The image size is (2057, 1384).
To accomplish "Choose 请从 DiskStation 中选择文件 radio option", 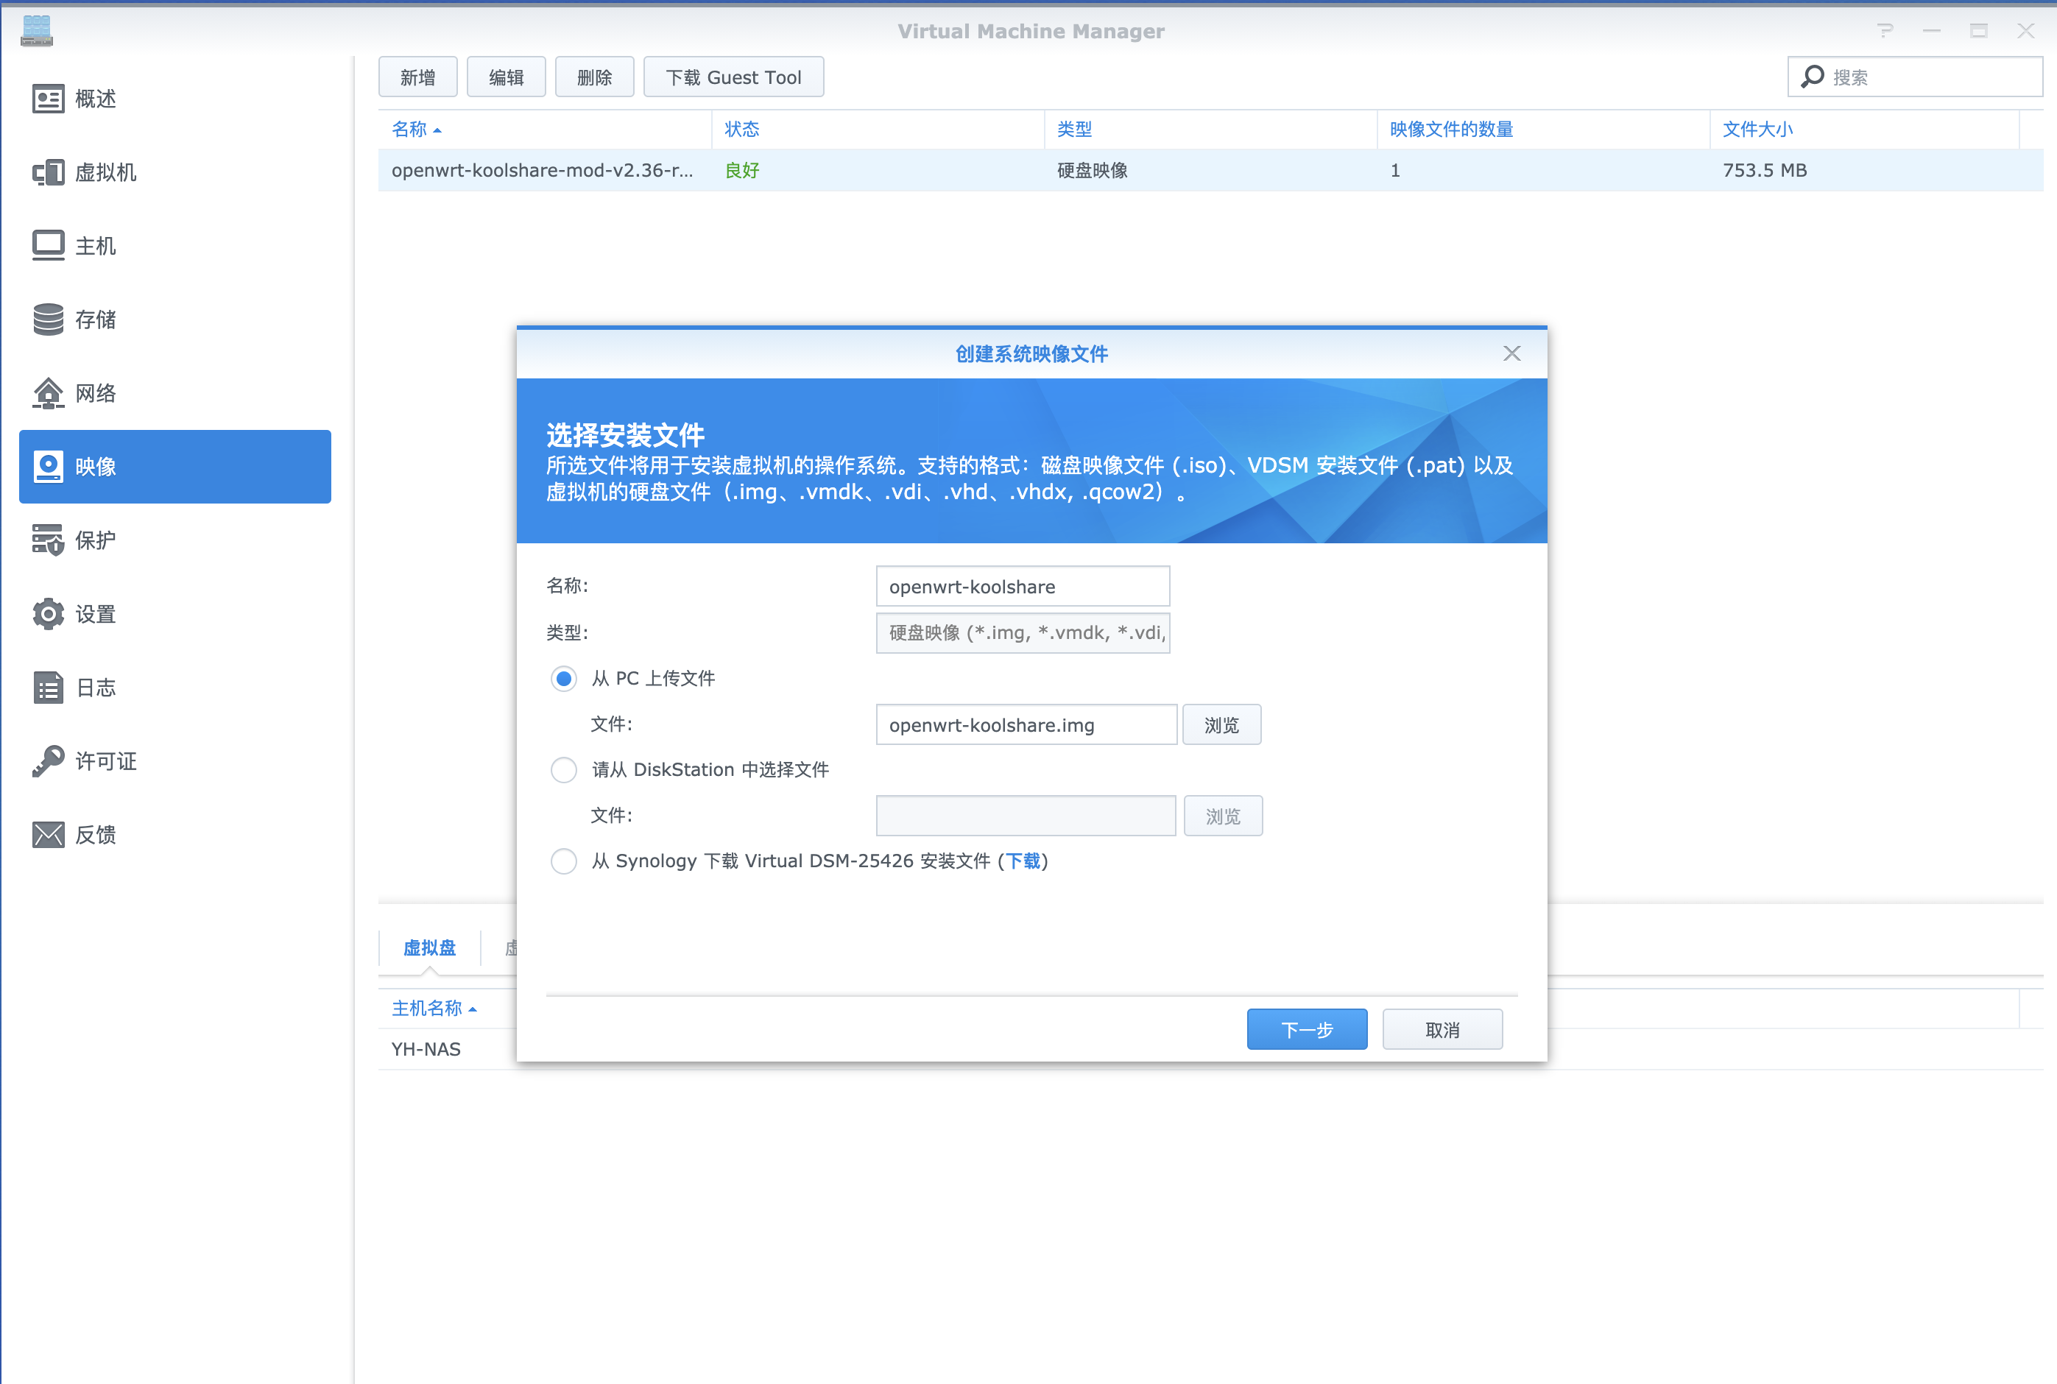I will [x=564, y=770].
